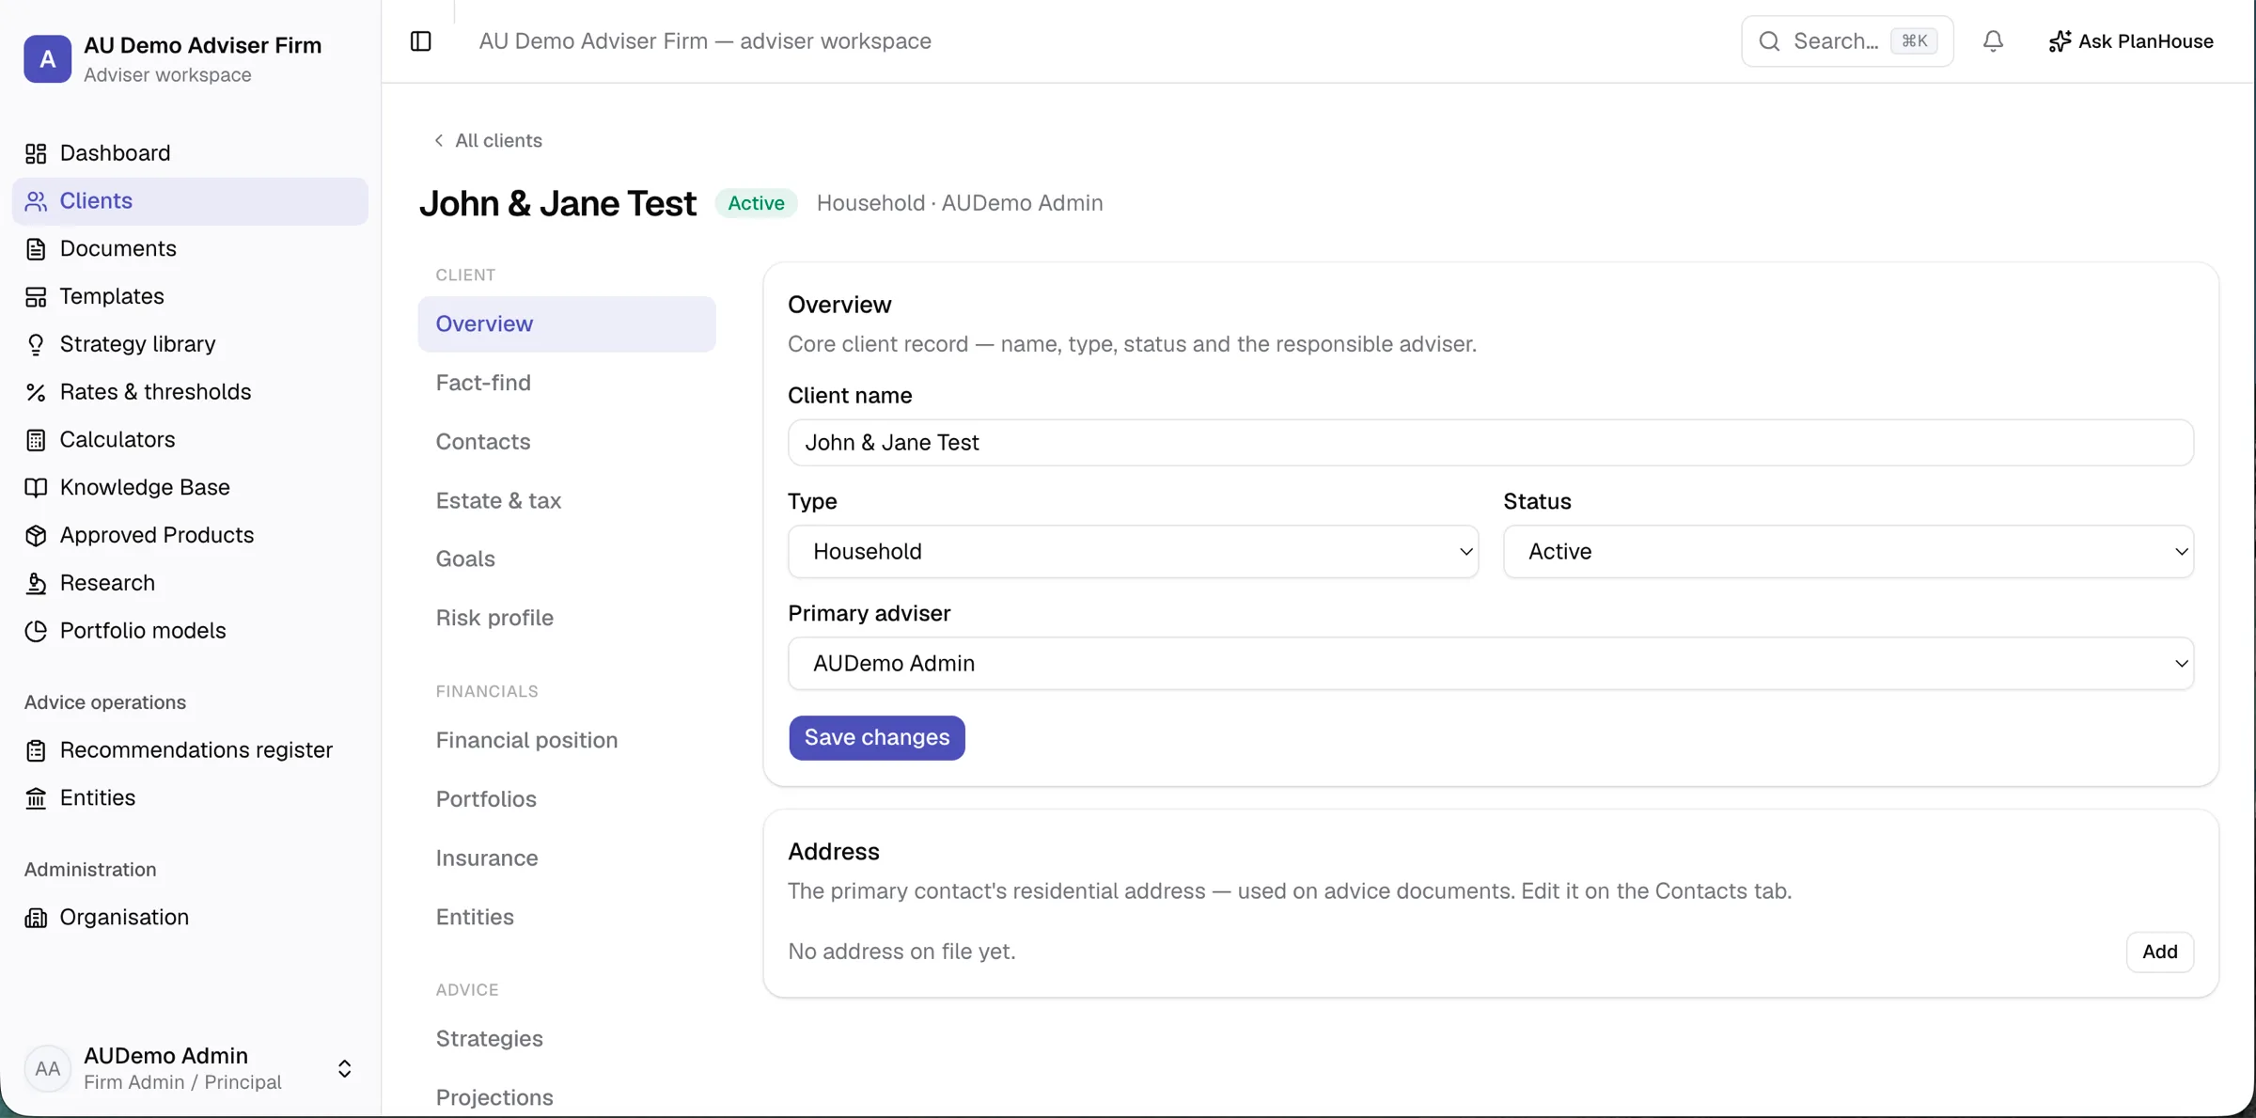Open the Dashboard menu item
The height and width of the screenshot is (1118, 2256).
click(x=190, y=153)
